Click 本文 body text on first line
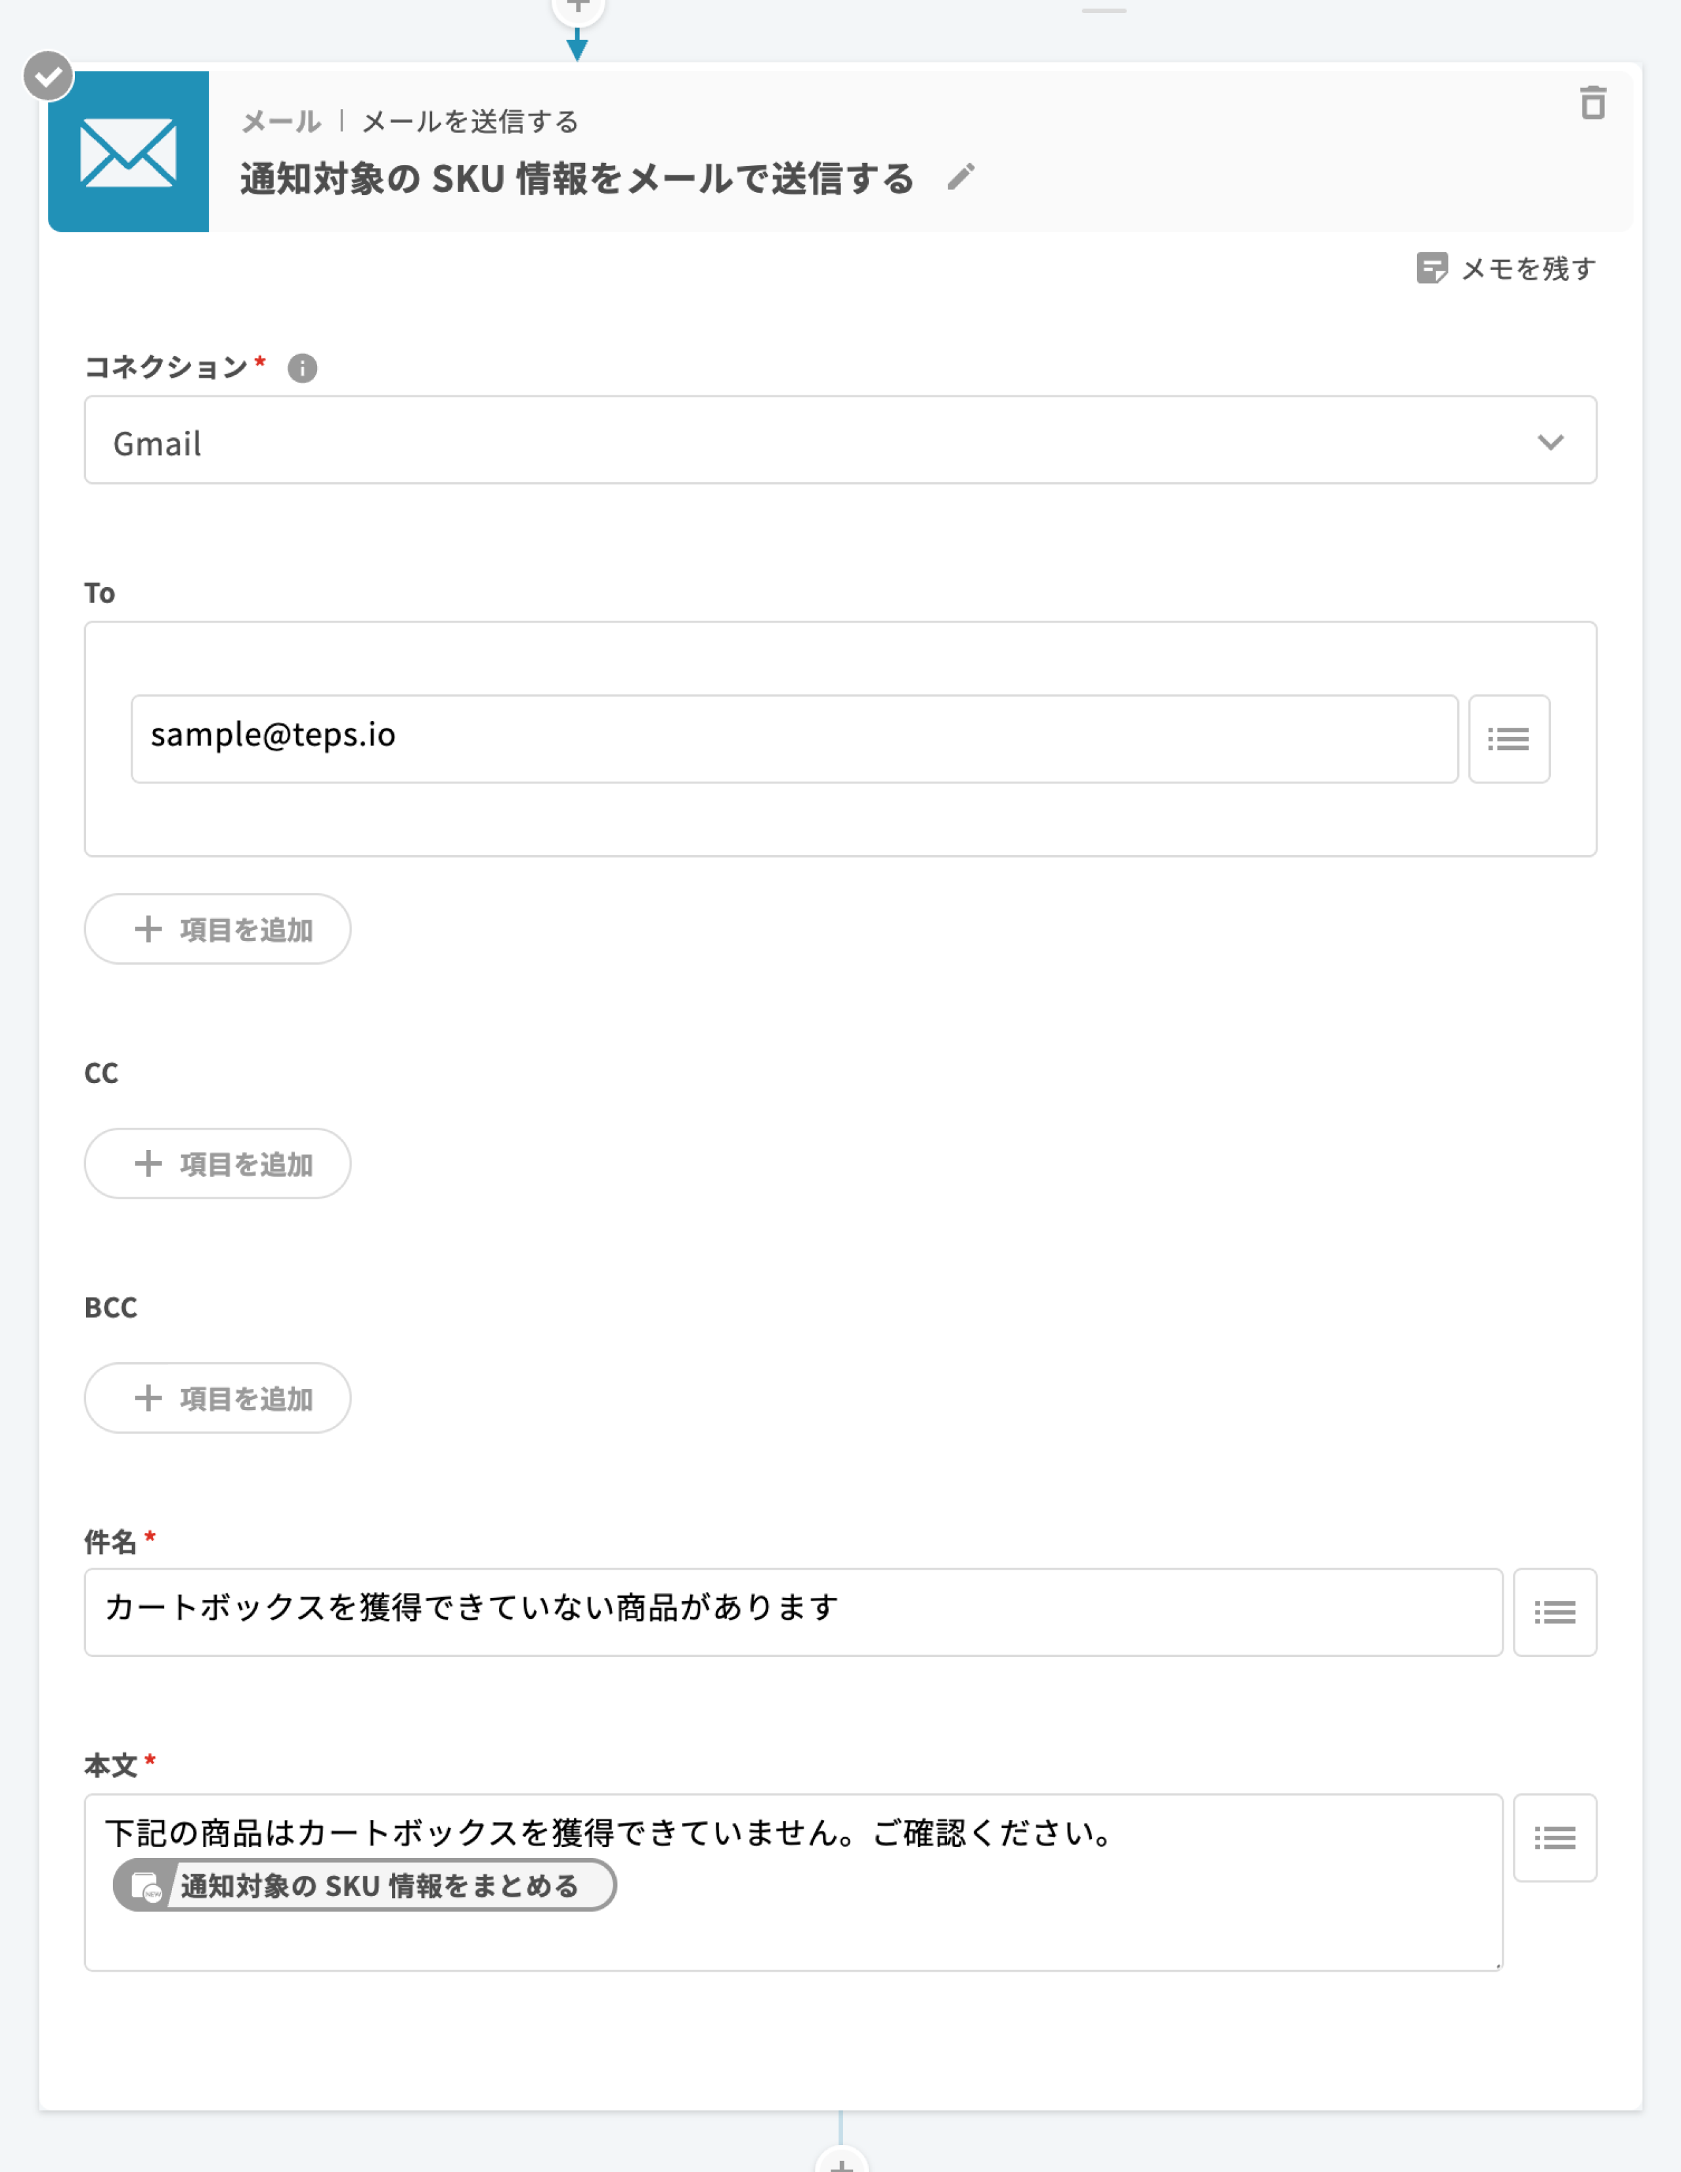 point(609,1832)
